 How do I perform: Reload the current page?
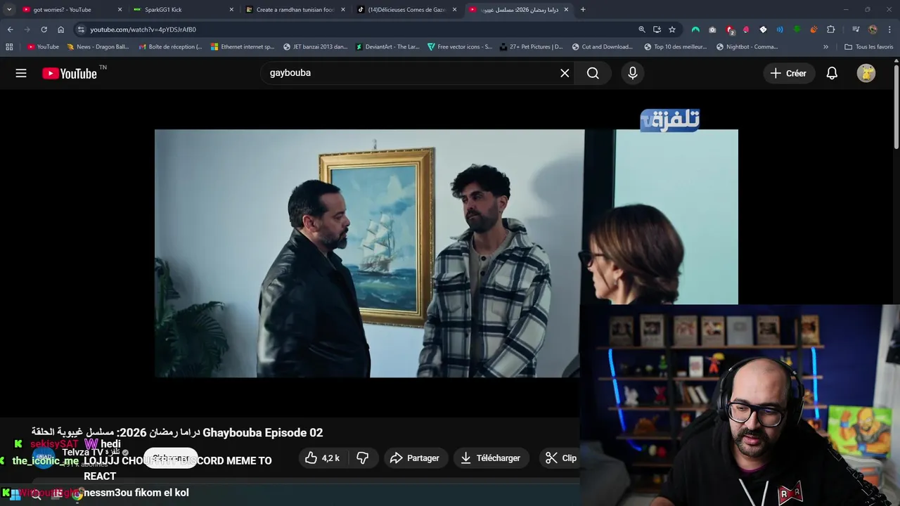(x=44, y=30)
